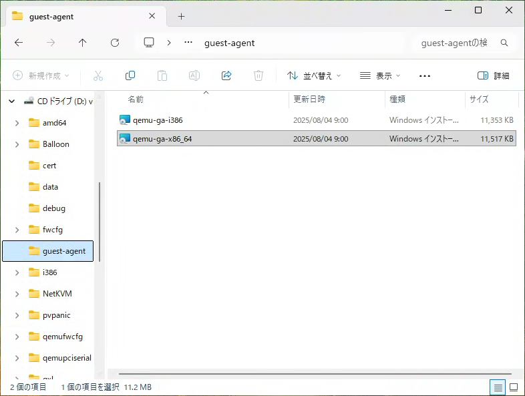Click the This PC monitor icon in address bar
525x396 pixels.
149,43
